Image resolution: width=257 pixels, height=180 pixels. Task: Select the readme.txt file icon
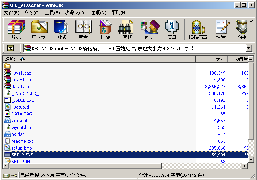click(8, 141)
